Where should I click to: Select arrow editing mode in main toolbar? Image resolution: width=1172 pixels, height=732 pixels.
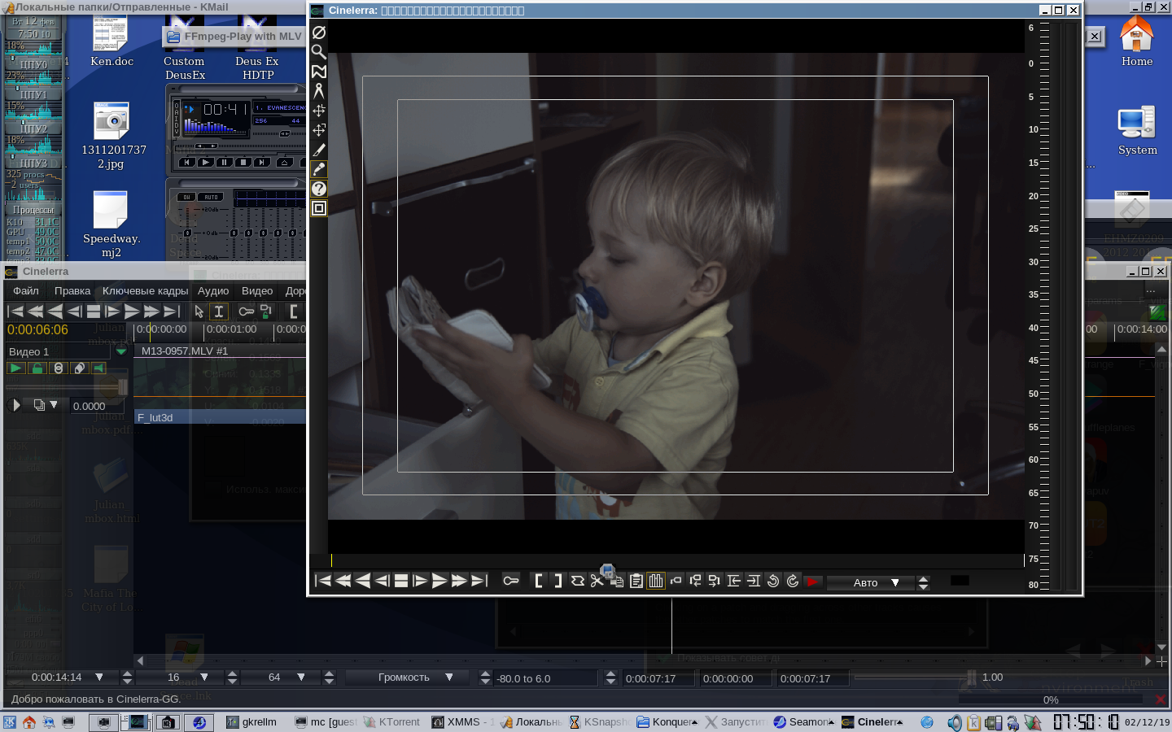(199, 312)
